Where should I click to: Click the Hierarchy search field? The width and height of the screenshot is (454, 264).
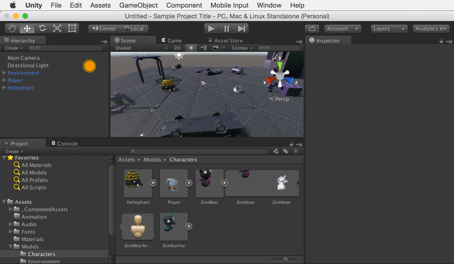66,47
